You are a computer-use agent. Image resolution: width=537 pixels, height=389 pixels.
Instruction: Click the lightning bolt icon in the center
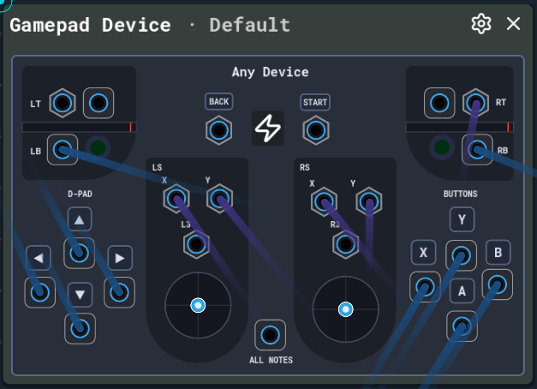(268, 129)
